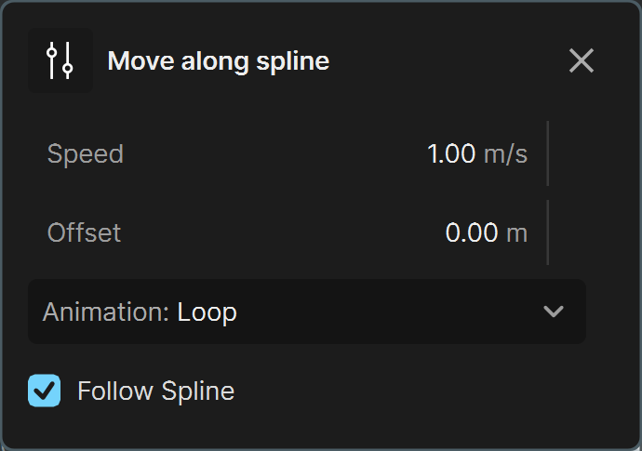Click the lower knob of the sliders icon
642x451 pixels.
68,68
